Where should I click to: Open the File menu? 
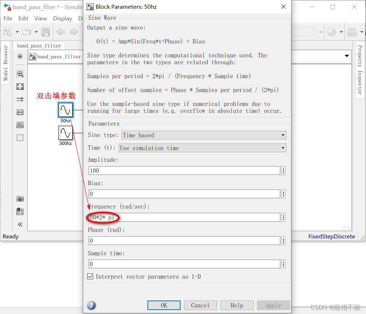pyautogui.click(x=8, y=19)
